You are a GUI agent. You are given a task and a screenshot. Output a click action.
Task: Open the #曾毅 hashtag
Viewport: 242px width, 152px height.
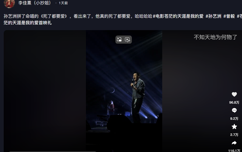click(229, 16)
